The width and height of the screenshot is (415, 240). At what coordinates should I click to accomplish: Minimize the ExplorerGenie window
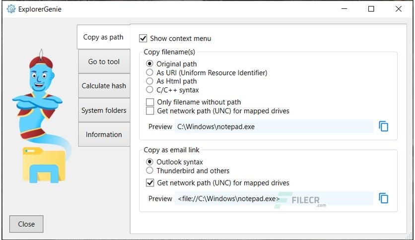click(x=344, y=9)
